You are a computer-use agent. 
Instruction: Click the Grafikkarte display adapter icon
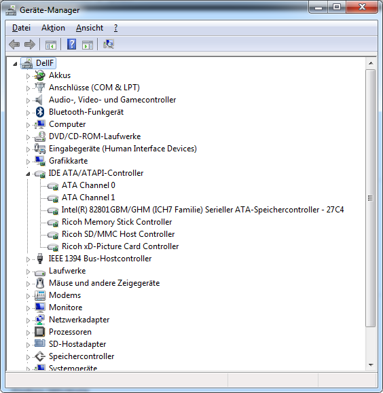(x=40, y=161)
